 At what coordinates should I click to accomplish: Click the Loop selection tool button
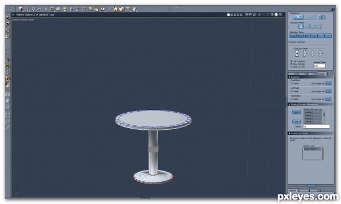(293, 36)
